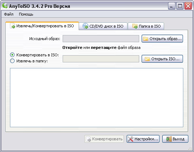
Task: Minimize the AnyToISO window
Action: pyautogui.click(x=172, y=6)
